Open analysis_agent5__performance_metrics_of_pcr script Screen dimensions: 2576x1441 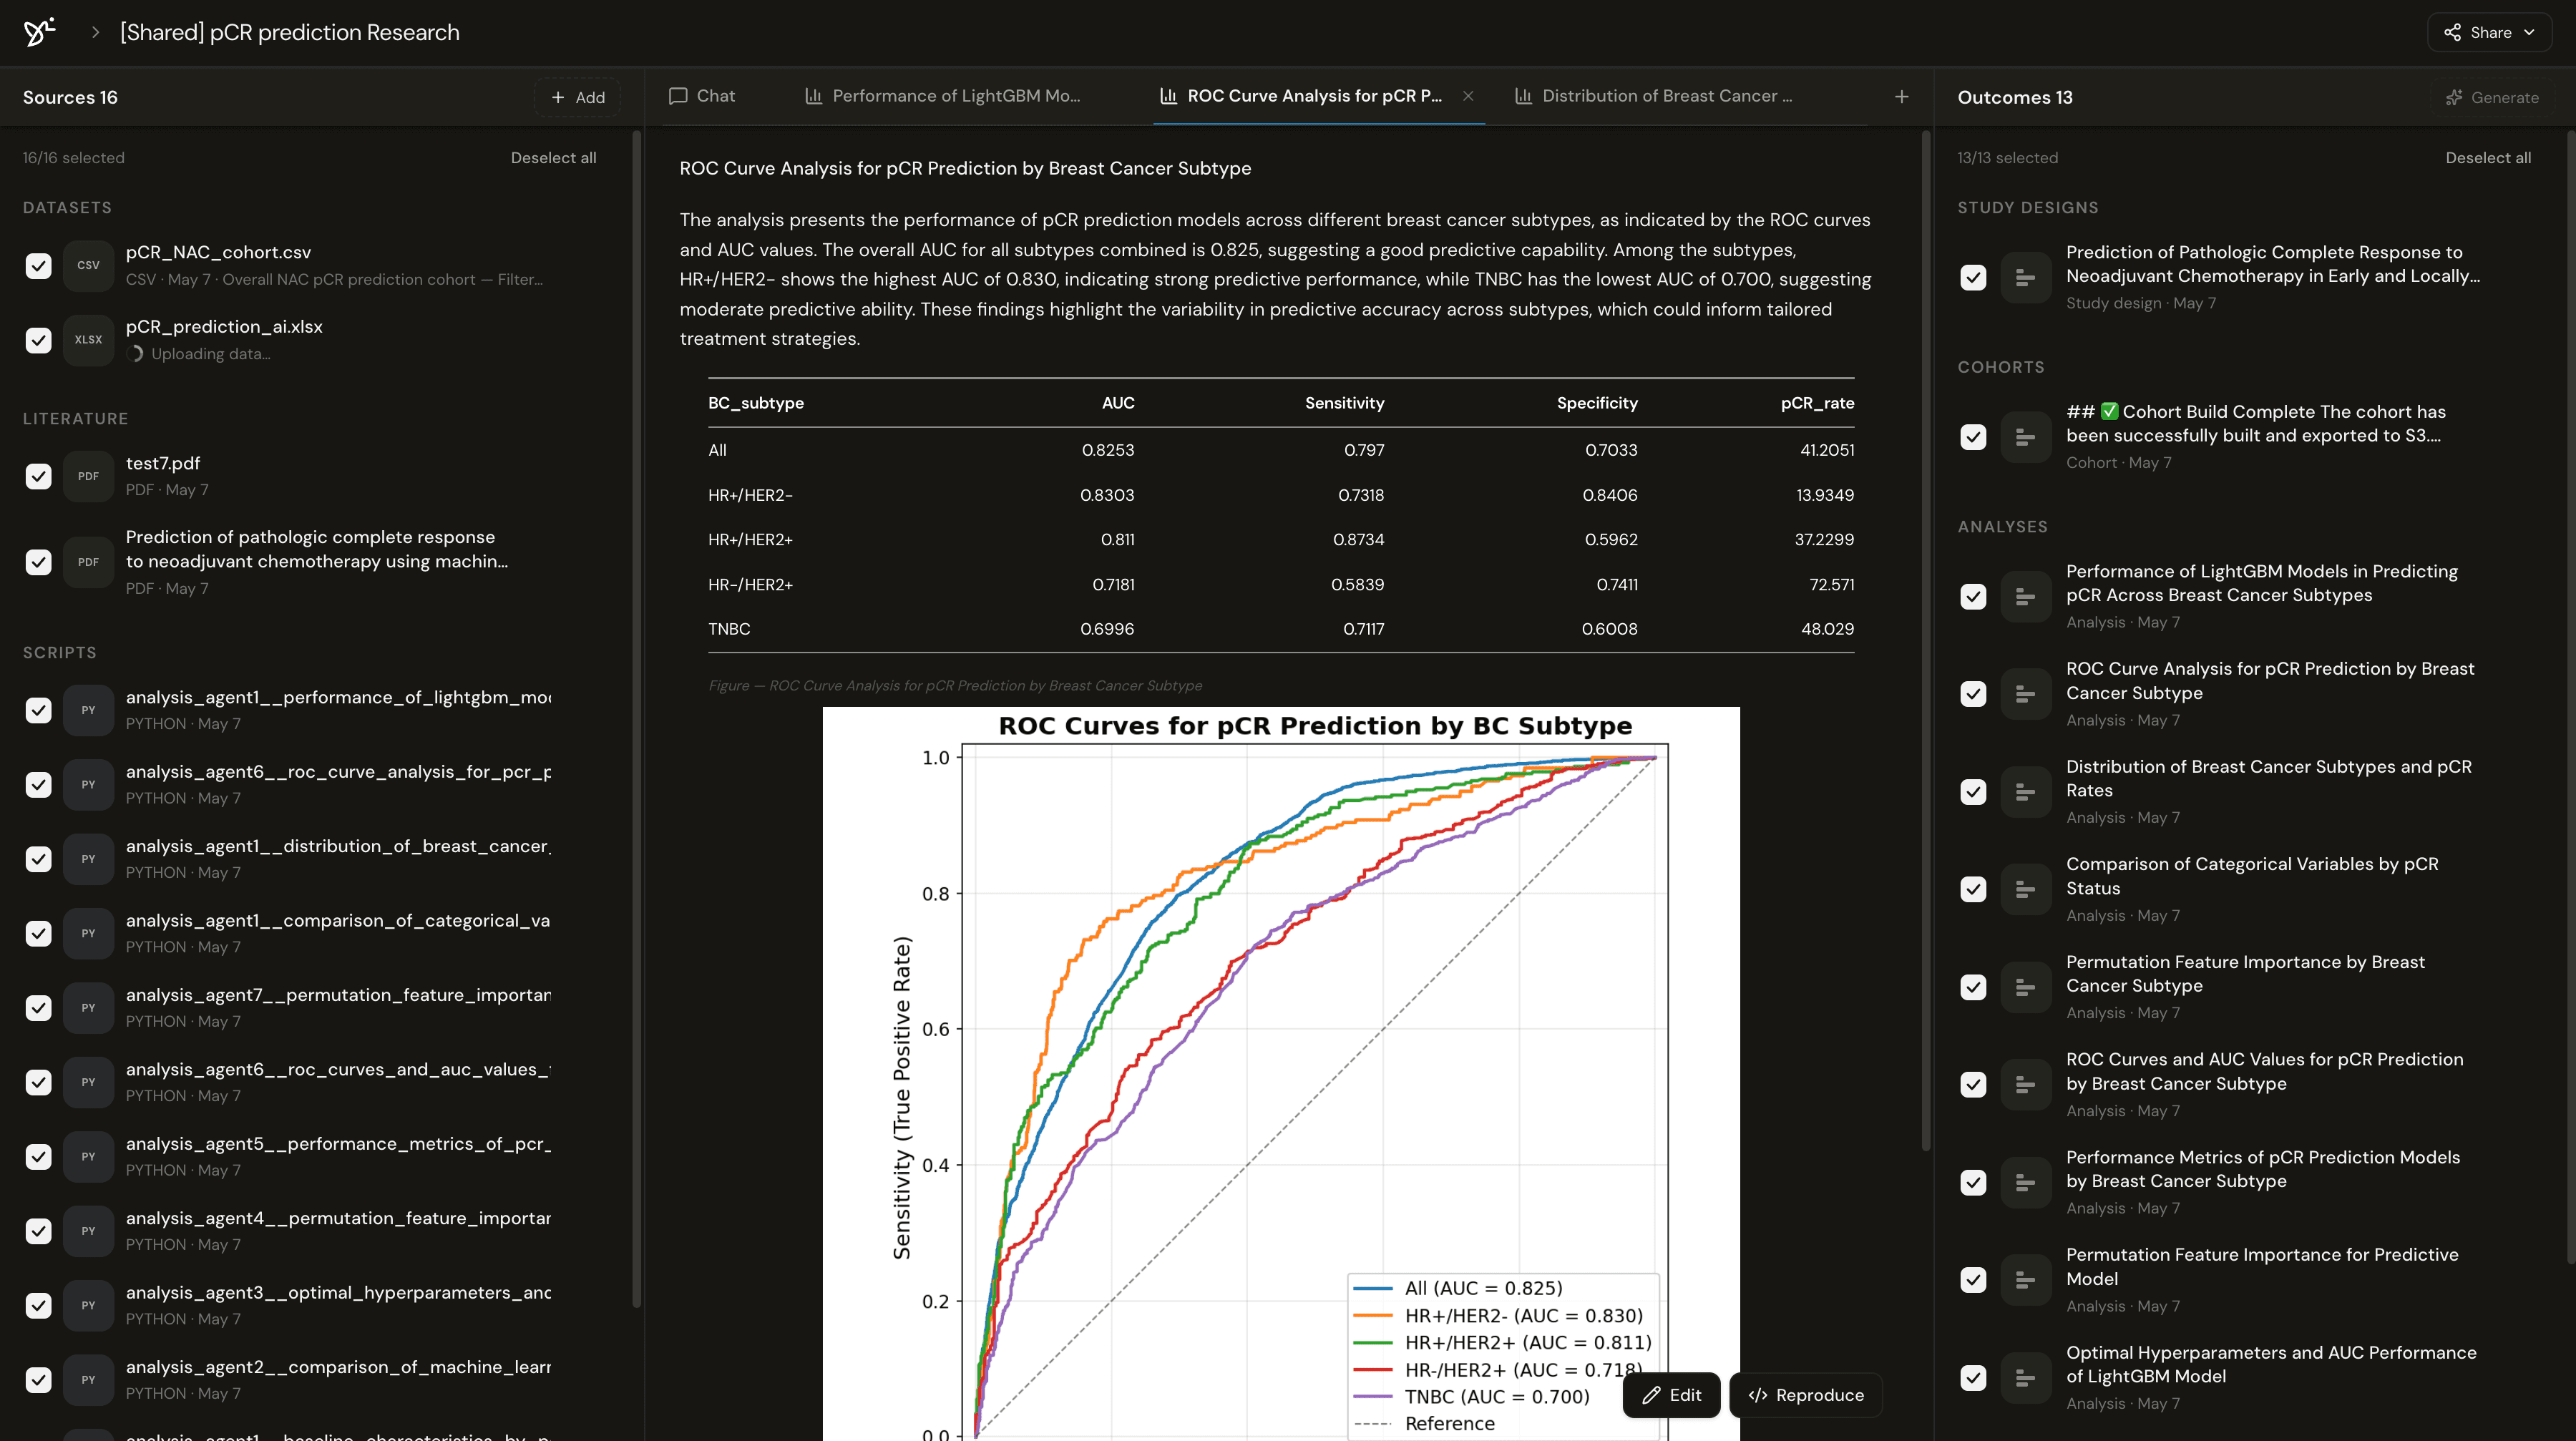(x=338, y=1156)
